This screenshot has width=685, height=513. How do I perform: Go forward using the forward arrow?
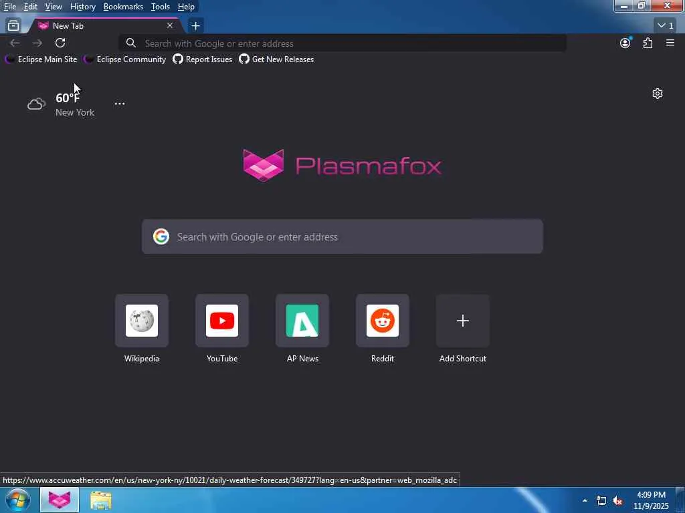tap(37, 43)
